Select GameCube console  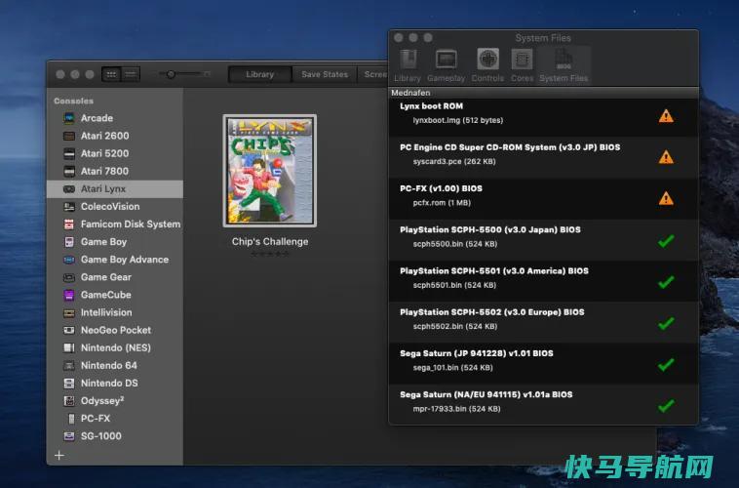pyautogui.click(x=114, y=295)
